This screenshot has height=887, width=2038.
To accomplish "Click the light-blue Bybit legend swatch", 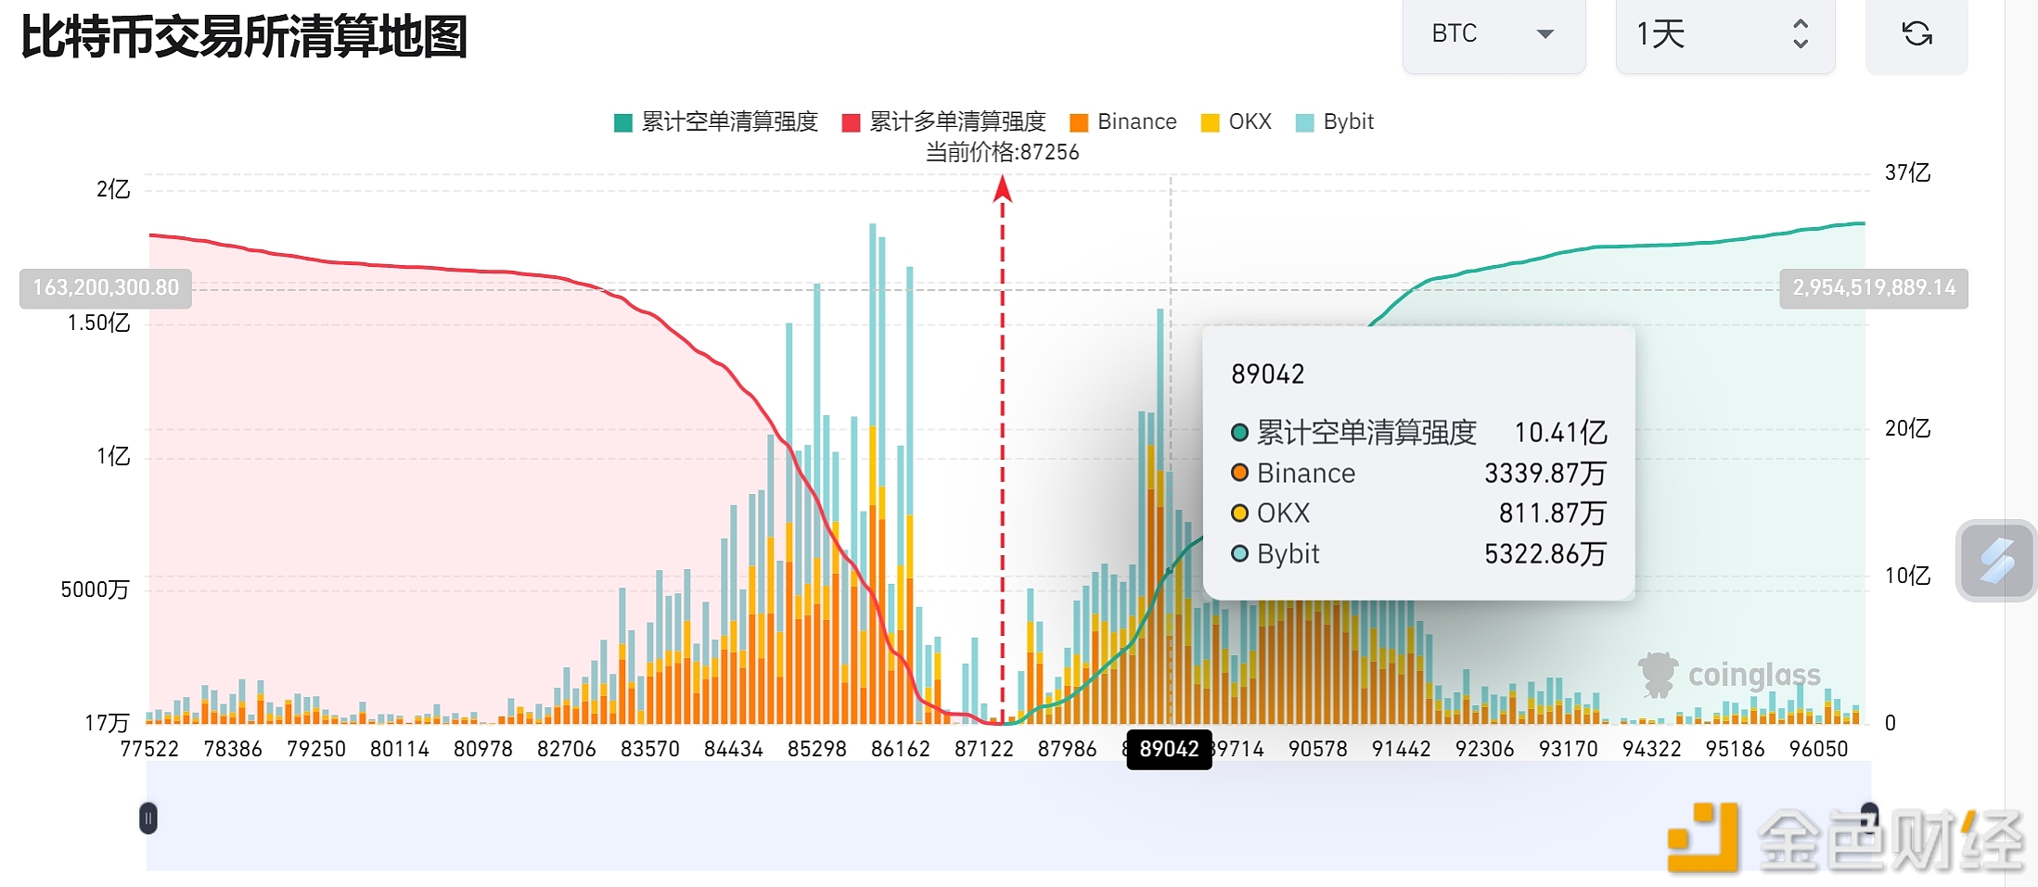I will (1304, 122).
